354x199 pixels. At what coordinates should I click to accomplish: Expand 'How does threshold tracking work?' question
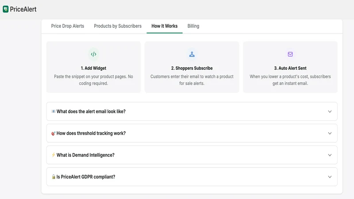192,133
